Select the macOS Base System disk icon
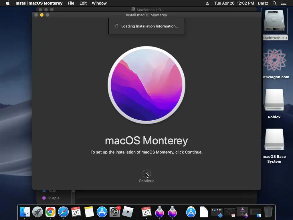 pos(274,140)
